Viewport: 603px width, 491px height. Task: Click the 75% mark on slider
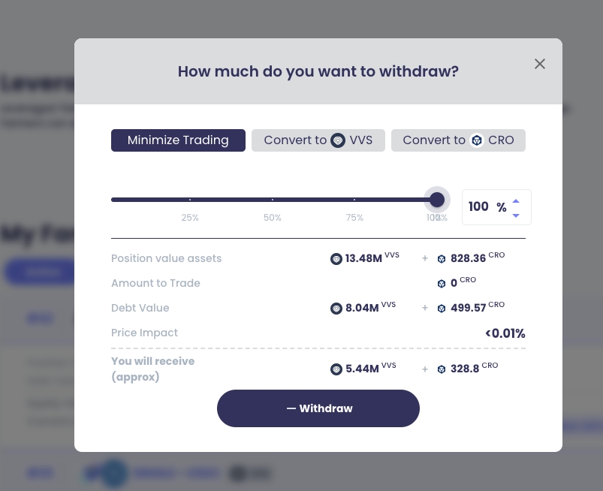click(354, 200)
